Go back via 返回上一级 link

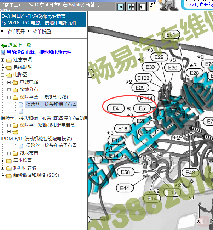[x=19, y=45]
